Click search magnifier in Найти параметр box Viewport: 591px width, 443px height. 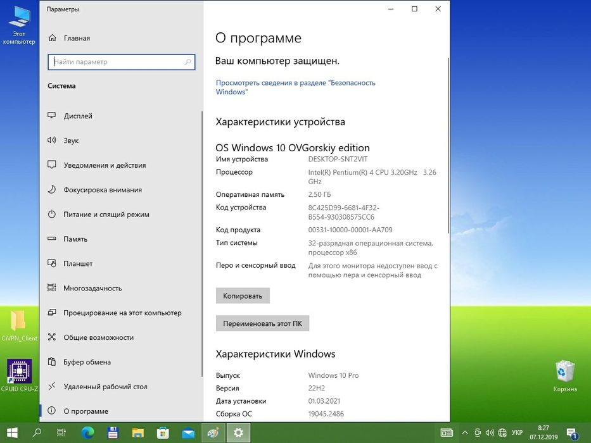[x=187, y=62]
